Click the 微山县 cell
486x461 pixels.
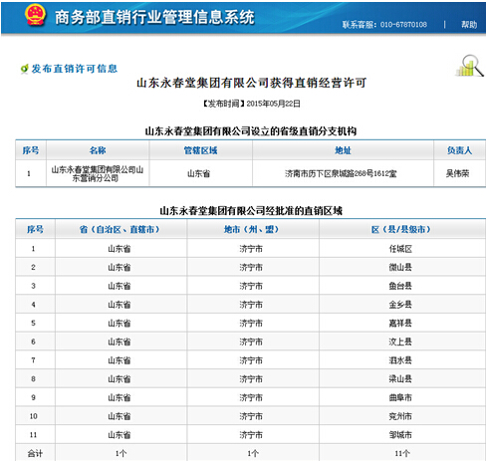pos(400,267)
